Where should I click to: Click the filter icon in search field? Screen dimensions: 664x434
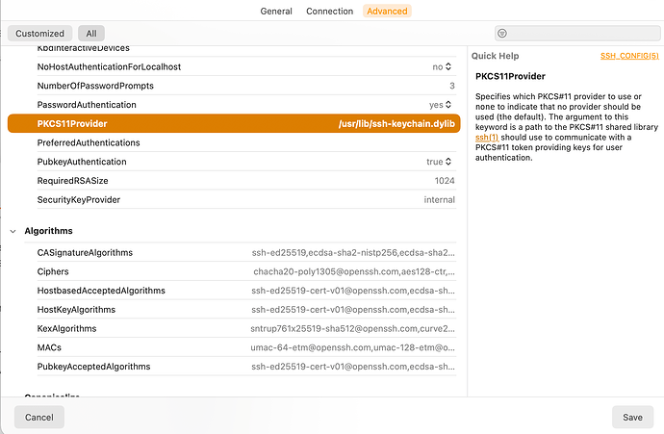(x=501, y=33)
